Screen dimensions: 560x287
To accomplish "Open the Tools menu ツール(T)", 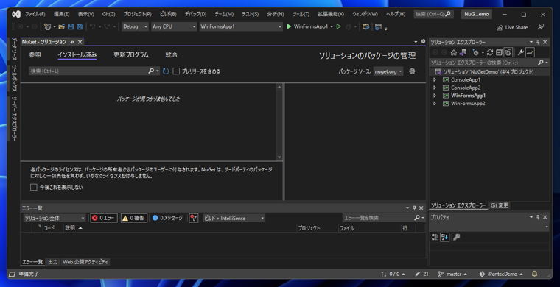I will (x=301, y=14).
